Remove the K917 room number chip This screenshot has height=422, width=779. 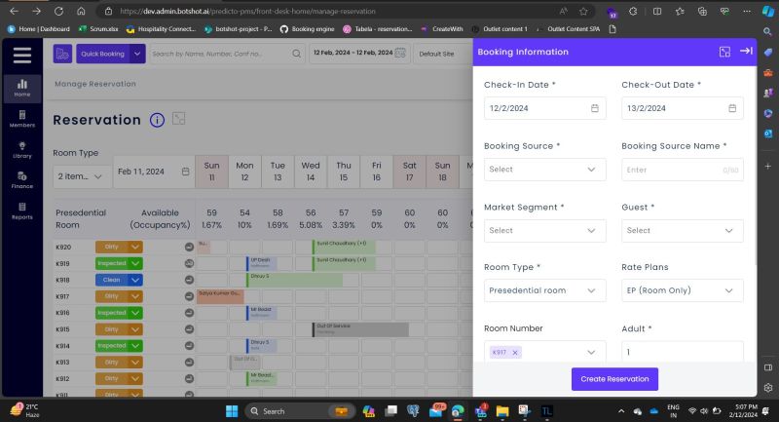515,352
